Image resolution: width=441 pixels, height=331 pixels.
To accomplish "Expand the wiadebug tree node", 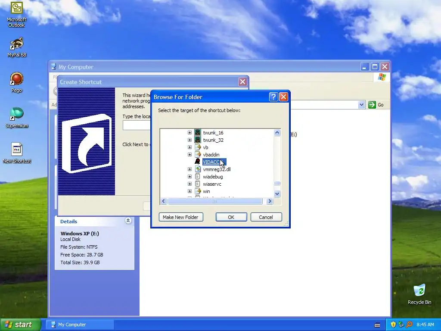I will click(x=189, y=176).
